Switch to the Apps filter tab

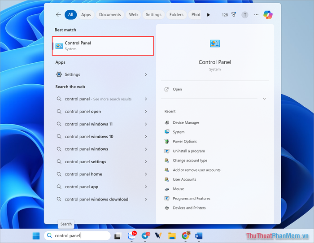pos(86,15)
